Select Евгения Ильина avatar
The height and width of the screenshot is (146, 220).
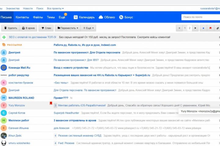click(4, 128)
